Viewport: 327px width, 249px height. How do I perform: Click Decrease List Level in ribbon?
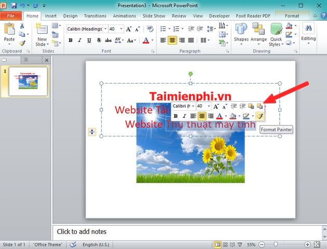click(x=190, y=29)
